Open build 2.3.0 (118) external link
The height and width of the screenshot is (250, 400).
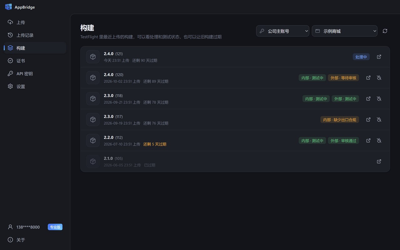point(368,99)
